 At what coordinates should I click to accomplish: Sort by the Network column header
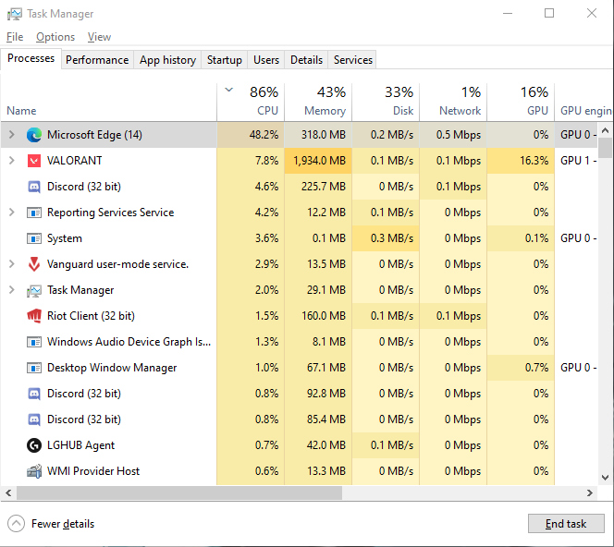pyautogui.click(x=453, y=102)
